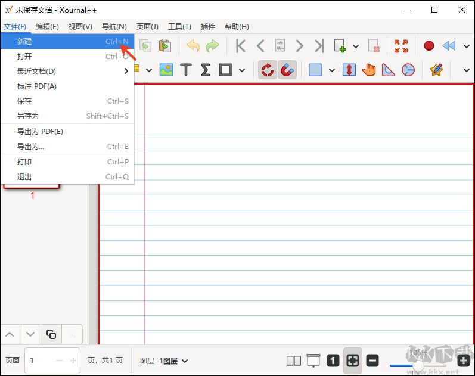
Task: Click the star pencil default tool icon
Action: click(436, 70)
